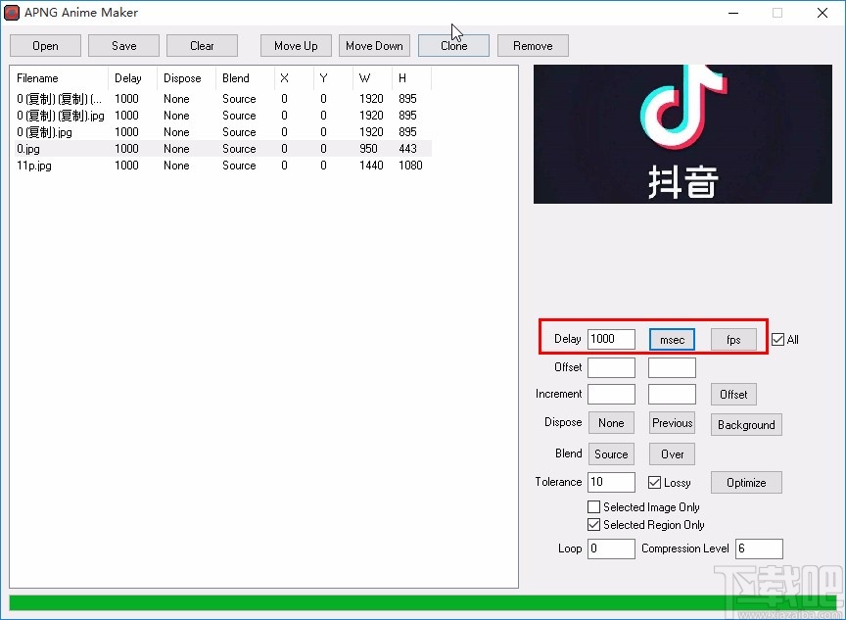Set Dispose mode to Background

point(746,424)
